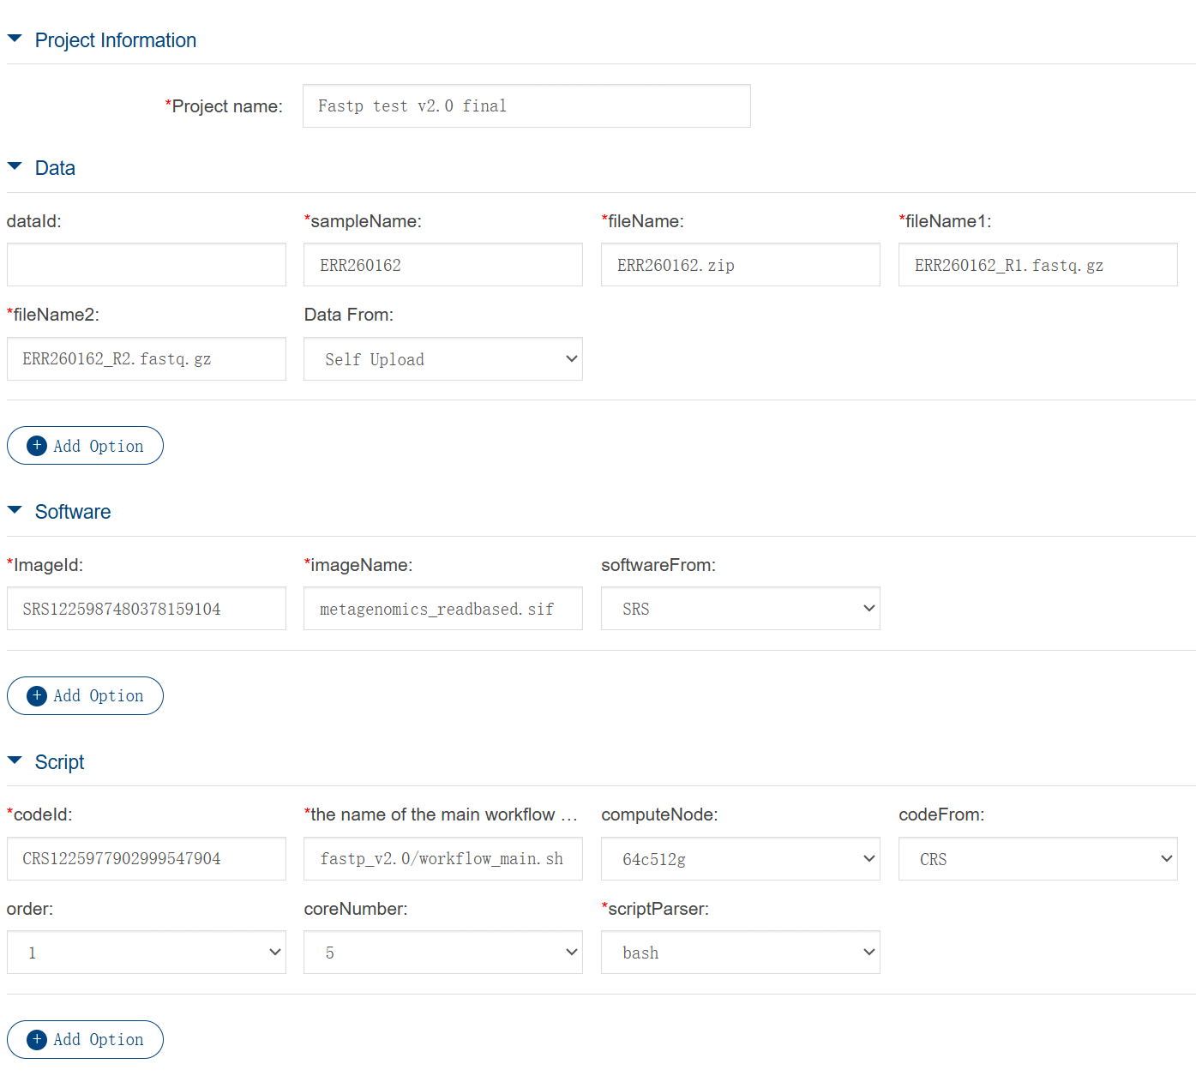Edit fileName field with ERR260162.zip
The height and width of the screenshot is (1088, 1196).
point(741,265)
